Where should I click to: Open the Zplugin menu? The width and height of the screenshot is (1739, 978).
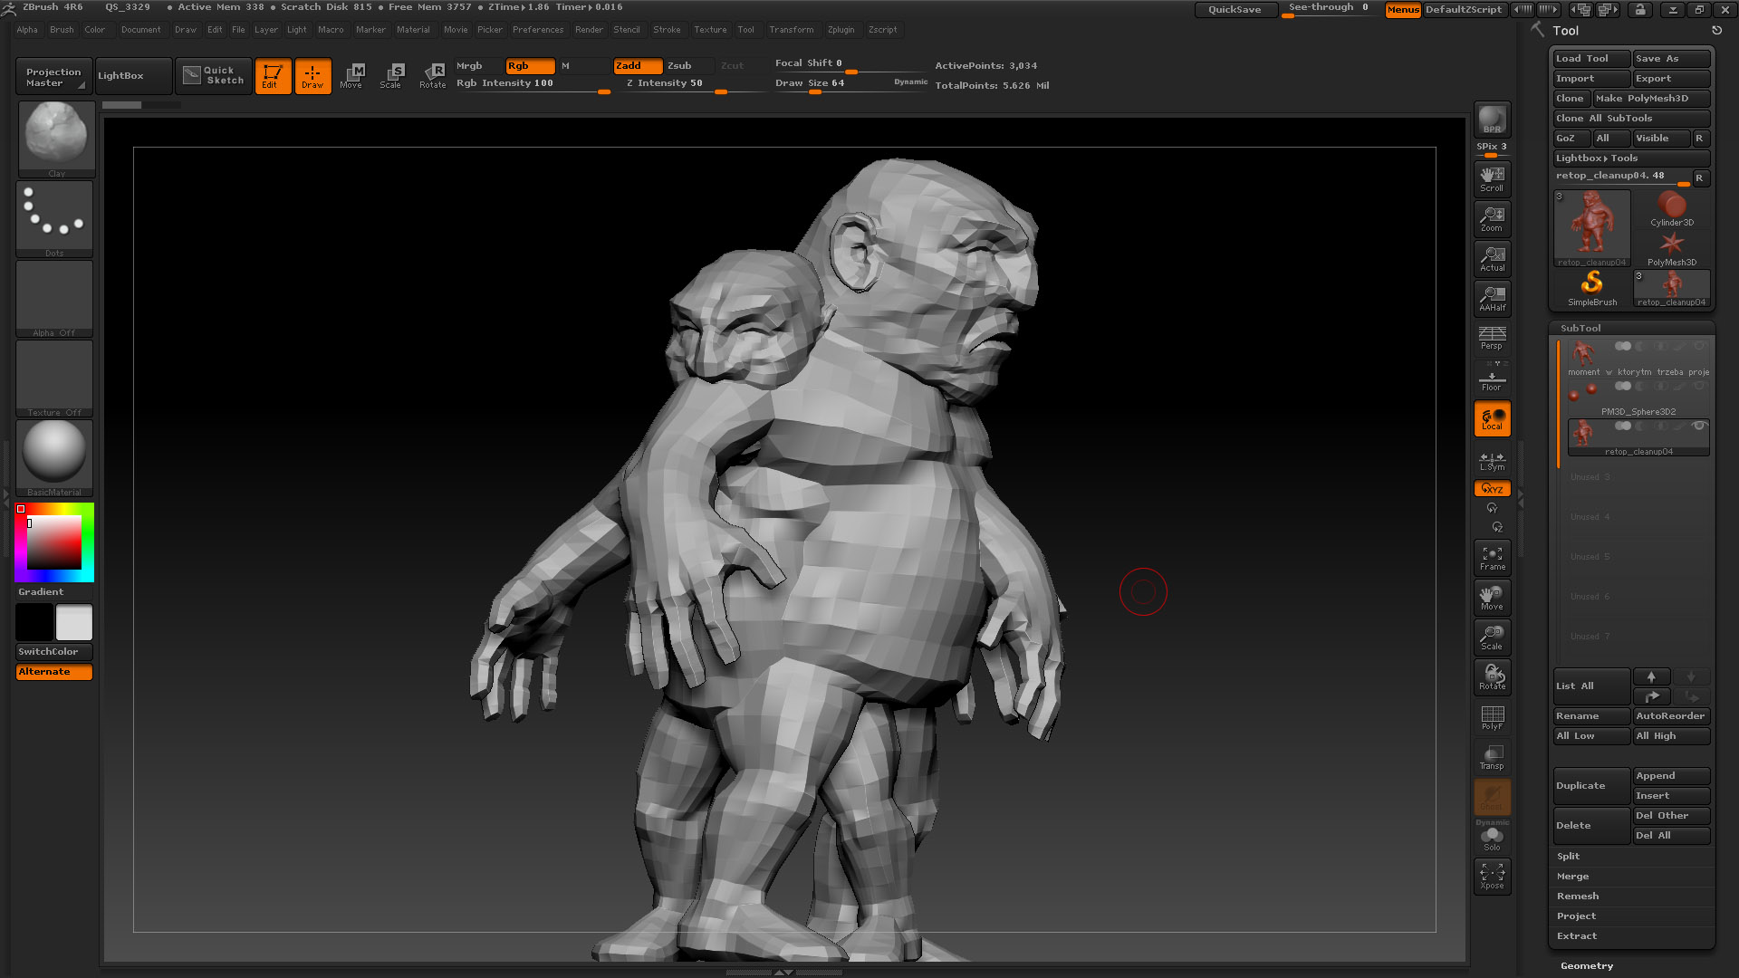(x=839, y=29)
